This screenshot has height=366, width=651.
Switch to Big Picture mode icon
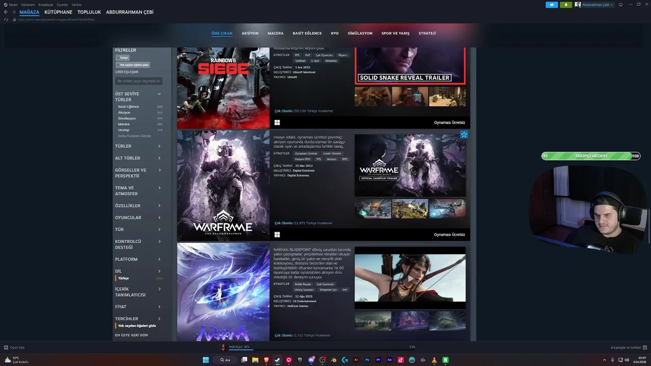[620, 5]
